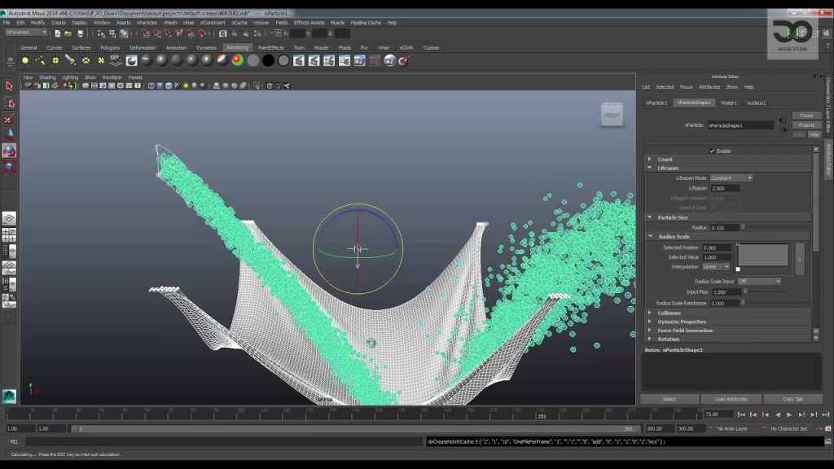The image size is (834, 469).
Task: Choose the Lasso select tool
Action: pos(9,102)
